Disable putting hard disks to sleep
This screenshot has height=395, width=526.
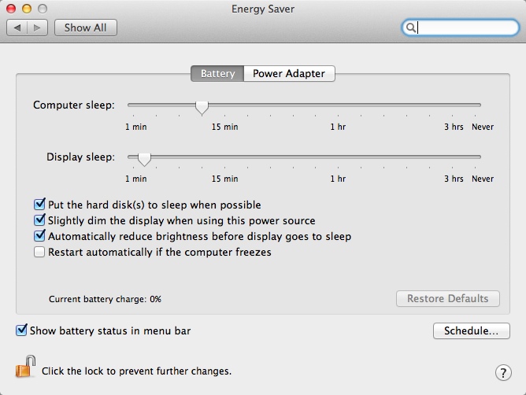coord(40,205)
